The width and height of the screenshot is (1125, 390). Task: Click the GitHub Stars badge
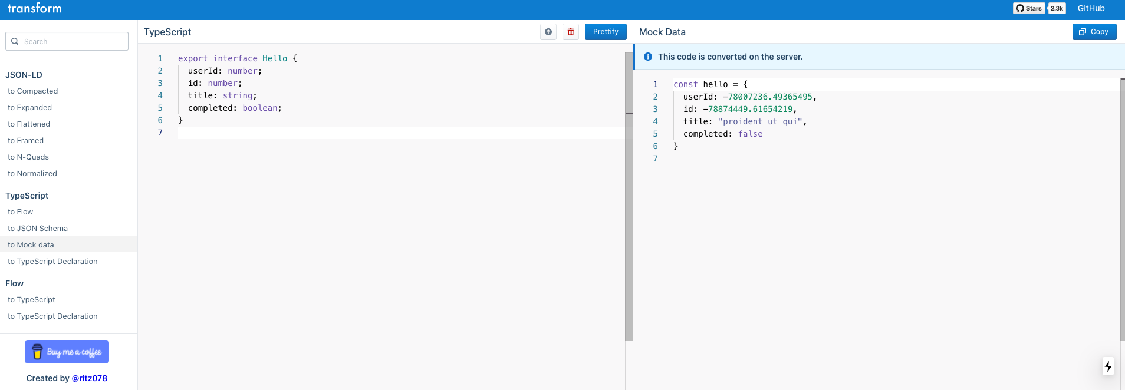[x=1029, y=8]
